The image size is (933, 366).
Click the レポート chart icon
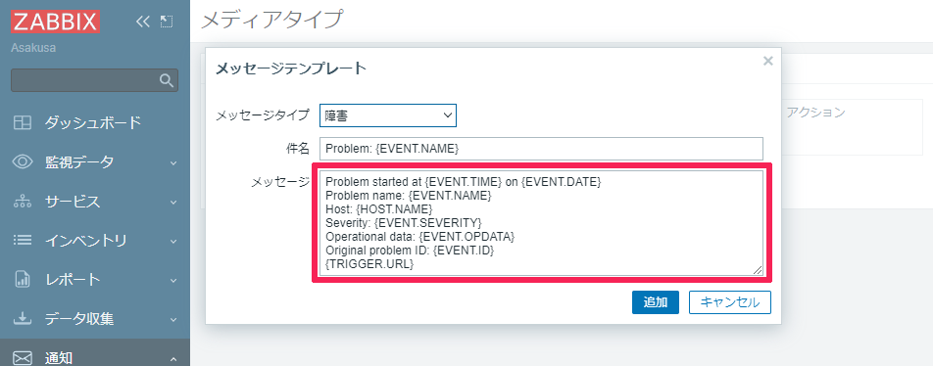[23, 279]
